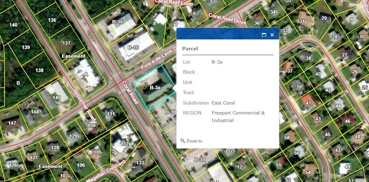
Task: Click the Zoom to magnifier icon
Action: tap(182, 141)
